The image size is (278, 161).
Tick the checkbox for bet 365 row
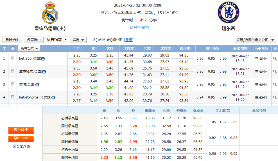pyautogui.click(x=12, y=58)
